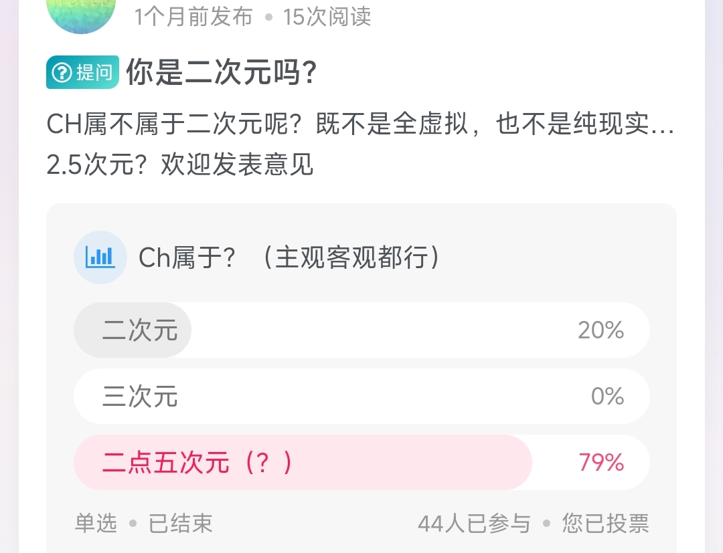This screenshot has width=723, height=553.
Task: Click the 0% result beside 三次元
Action: pyautogui.click(x=608, y=396)
